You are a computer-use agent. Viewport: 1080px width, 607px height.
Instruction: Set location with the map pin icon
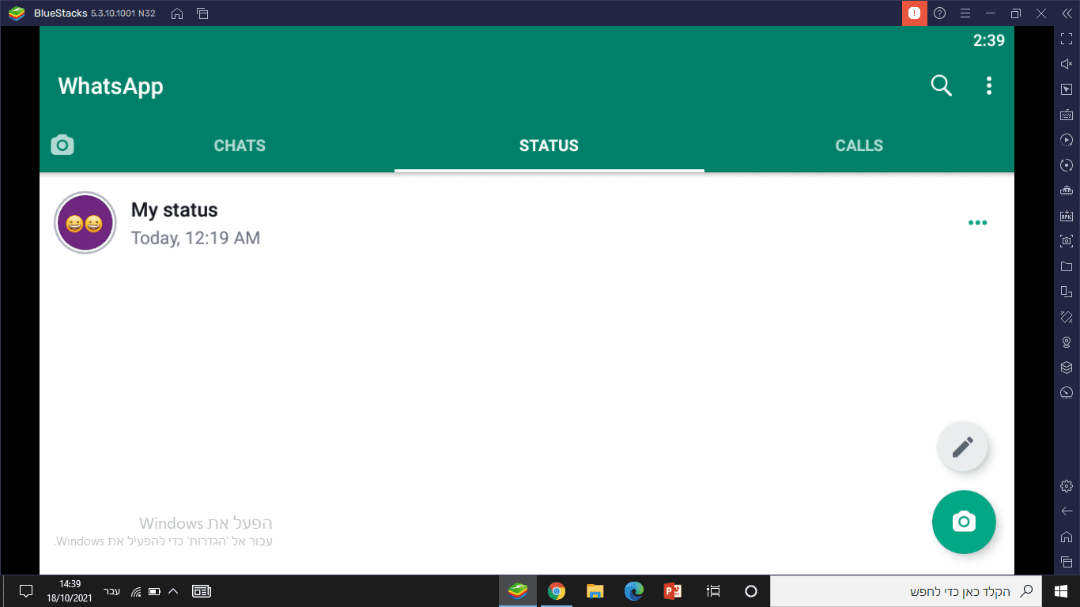pos(1066,342)
